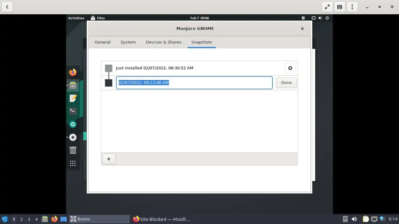The height and width of the screenshot is (224, 399).
Task: Expand hidden tray icons arrow
Action: coord(345,219)
